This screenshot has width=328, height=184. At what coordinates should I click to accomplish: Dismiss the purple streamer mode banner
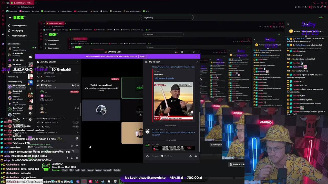click(x=197, y=56)
